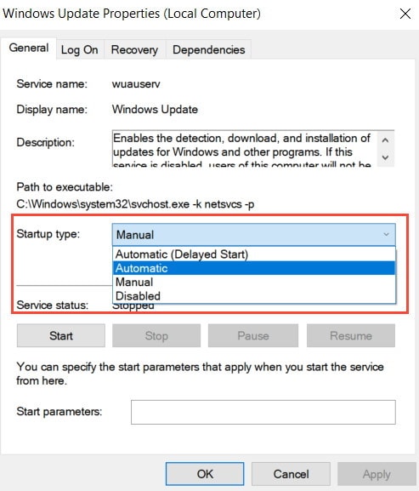Open the Dependencies tab
419x491 pixels.
tap(208, 50)
